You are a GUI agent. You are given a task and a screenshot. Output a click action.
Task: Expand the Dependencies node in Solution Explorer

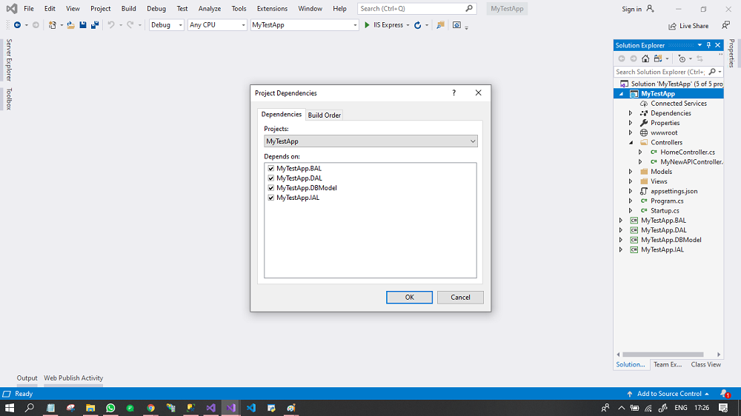pyautogui.click(x=631, y=113)
